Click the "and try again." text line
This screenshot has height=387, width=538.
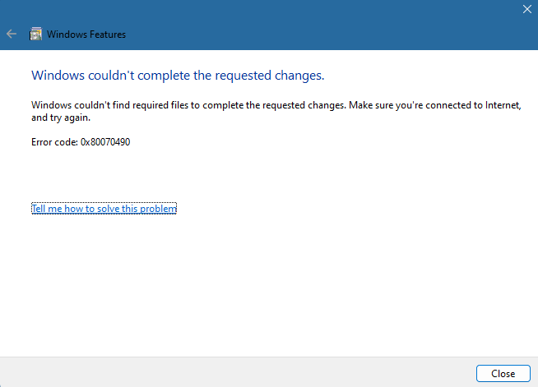[60, 117]
